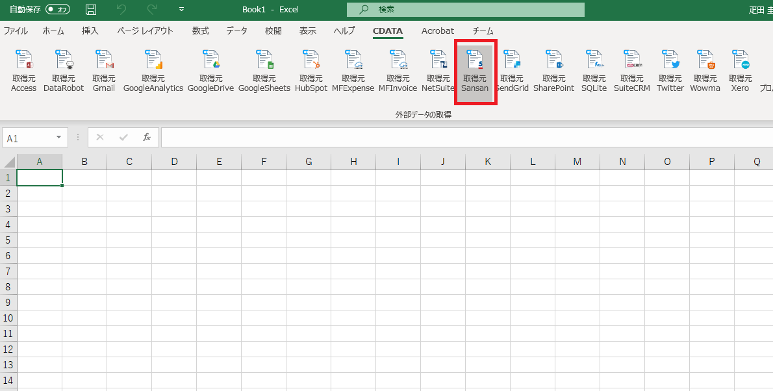773x391 pixels.
Task: Click the Xero data source icon
Action: [740, 71]
